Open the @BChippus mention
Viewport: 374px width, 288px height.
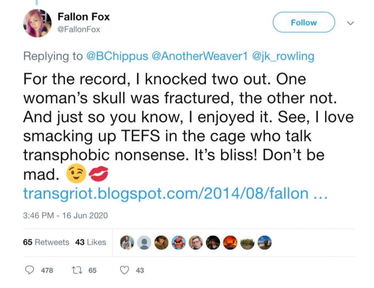117,56
